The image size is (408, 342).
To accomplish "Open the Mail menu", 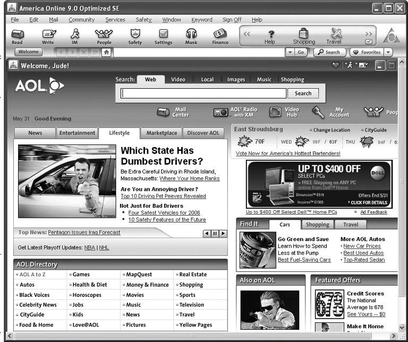I will [x=53, y=20].
